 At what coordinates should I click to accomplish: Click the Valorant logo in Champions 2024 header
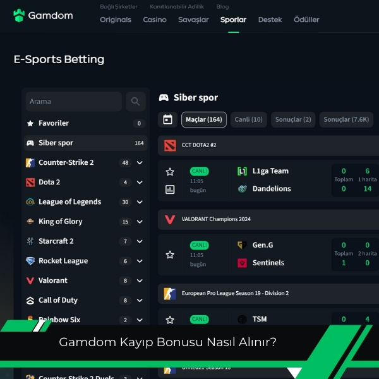170,219
